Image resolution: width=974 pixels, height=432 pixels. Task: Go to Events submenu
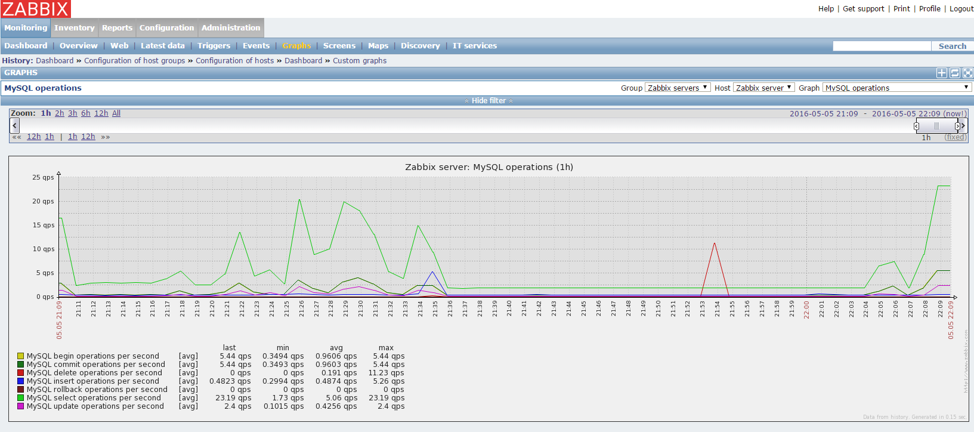pyautogui.click(x=256, y=46)
